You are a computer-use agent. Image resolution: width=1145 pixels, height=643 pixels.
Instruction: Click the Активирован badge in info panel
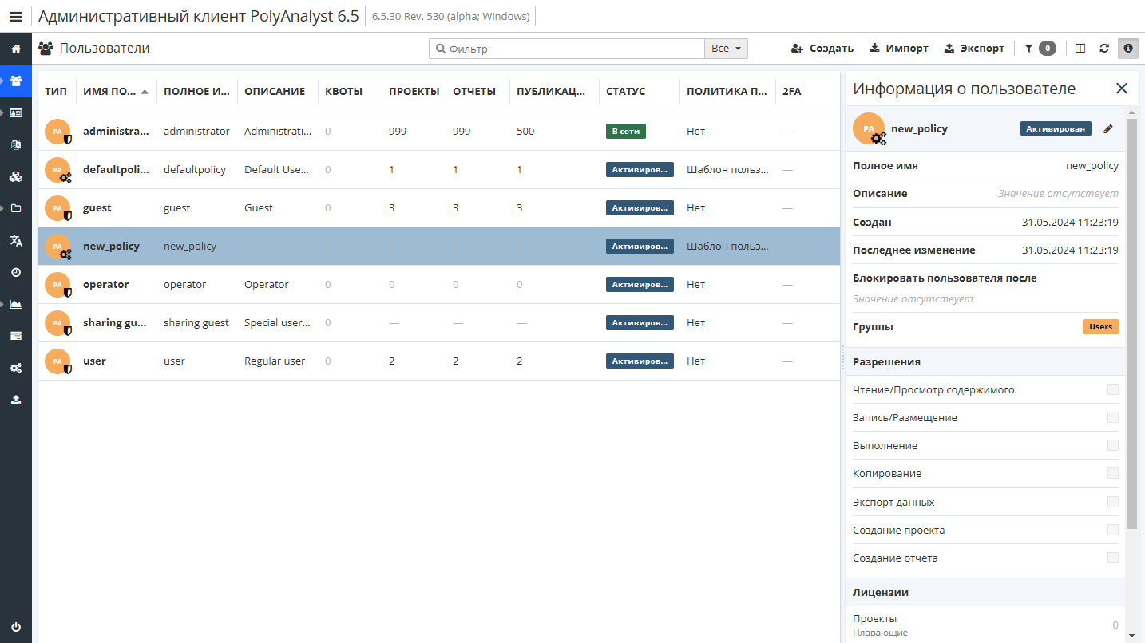pyautogui.click(x=1056, y=128)
